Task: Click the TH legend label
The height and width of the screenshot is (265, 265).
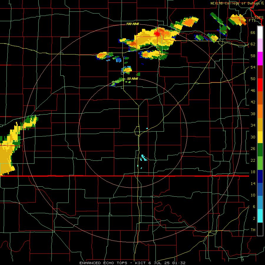Action: (x=253, y=230)
